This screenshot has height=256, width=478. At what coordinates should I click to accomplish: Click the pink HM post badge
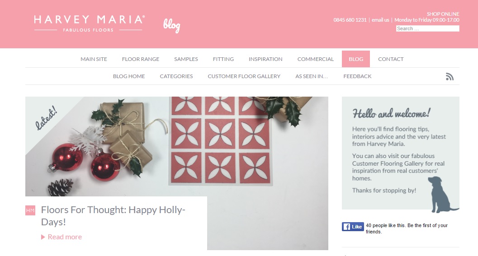pyautogui.click(x=30, y=210)
